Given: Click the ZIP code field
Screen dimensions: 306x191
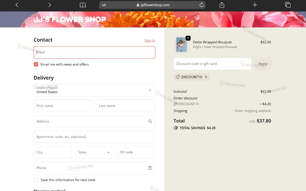Looking at the screenshot, I should pyautogui.click(x=136, y=152).
